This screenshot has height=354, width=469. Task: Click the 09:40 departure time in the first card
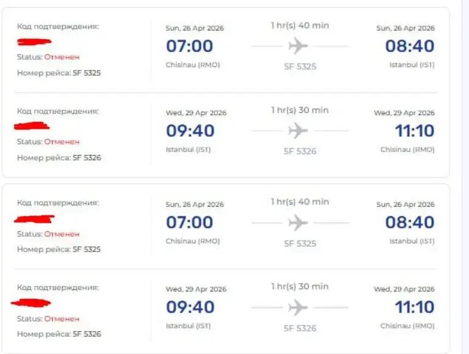tap(189, 131)
